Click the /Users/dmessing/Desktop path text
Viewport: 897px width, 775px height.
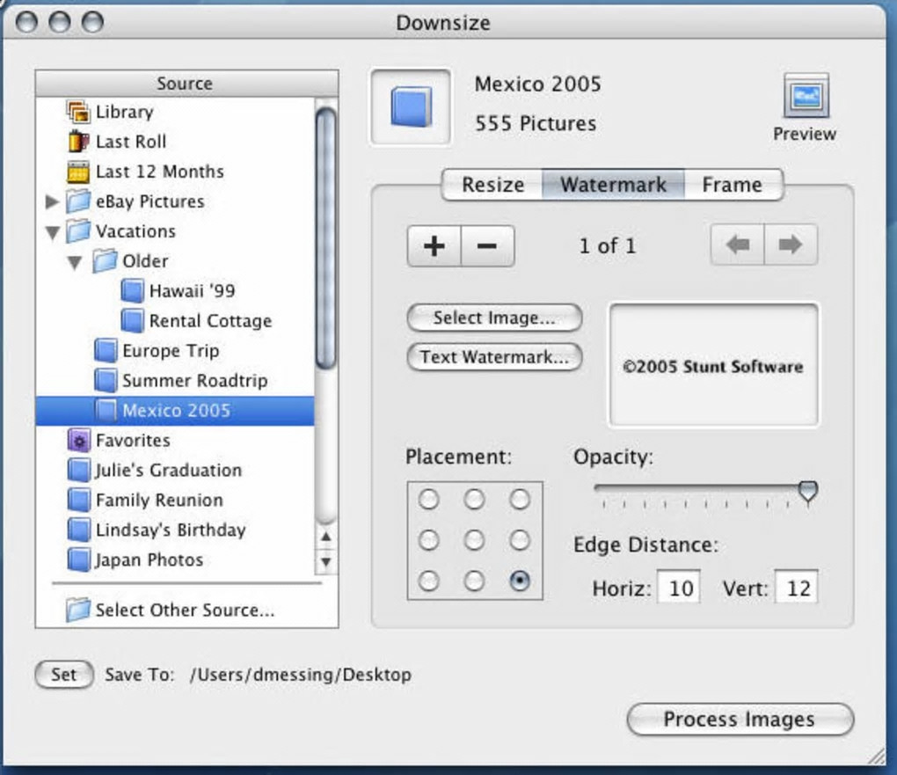coord(301,674)
